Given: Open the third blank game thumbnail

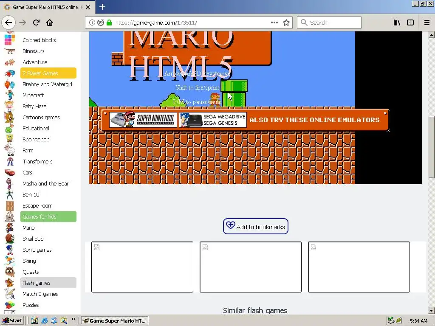Looking at the screenshot, I should (359, 267).
